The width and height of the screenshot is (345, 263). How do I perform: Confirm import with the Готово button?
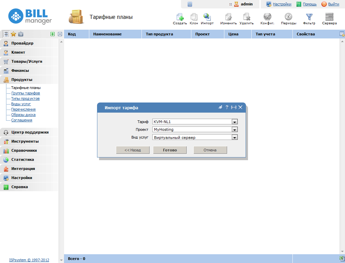coord(170,150)
